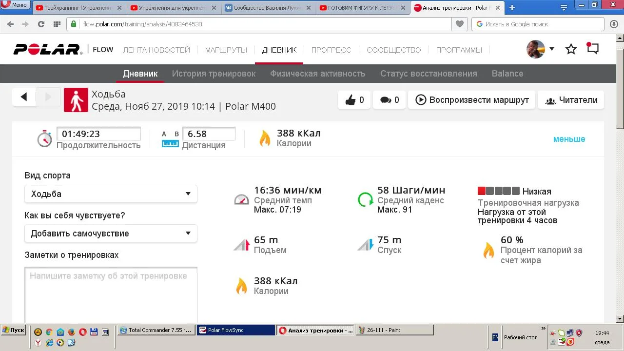Open comments via speech bubble icon

(x=389, y=100)
